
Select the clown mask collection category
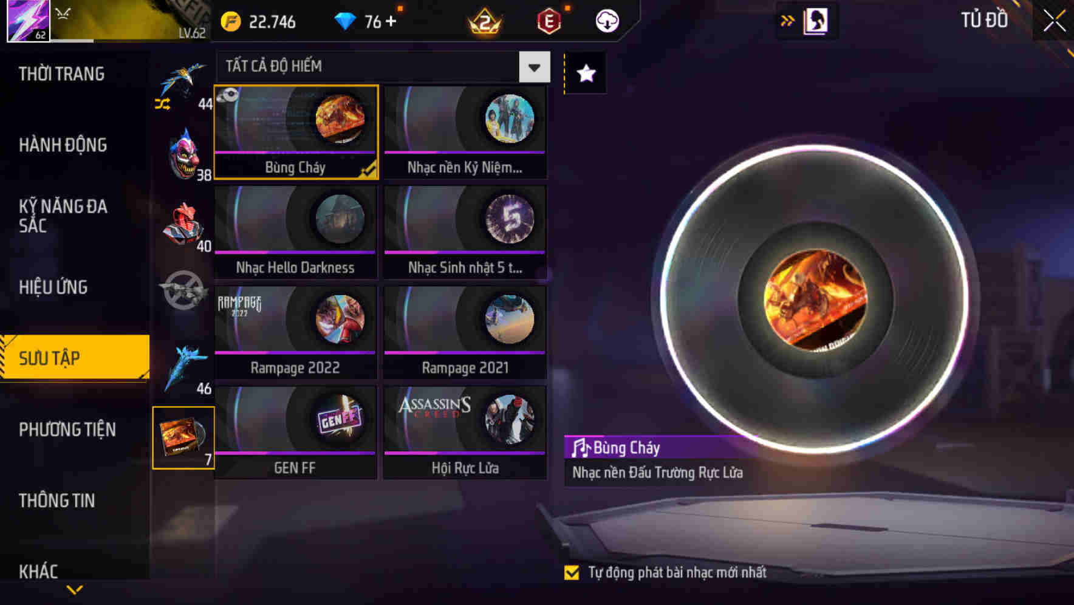tap(183, 154)
